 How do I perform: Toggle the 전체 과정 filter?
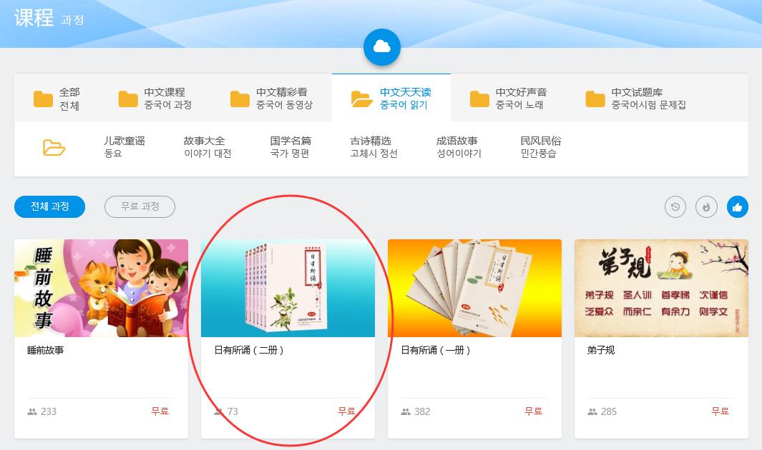49,206
